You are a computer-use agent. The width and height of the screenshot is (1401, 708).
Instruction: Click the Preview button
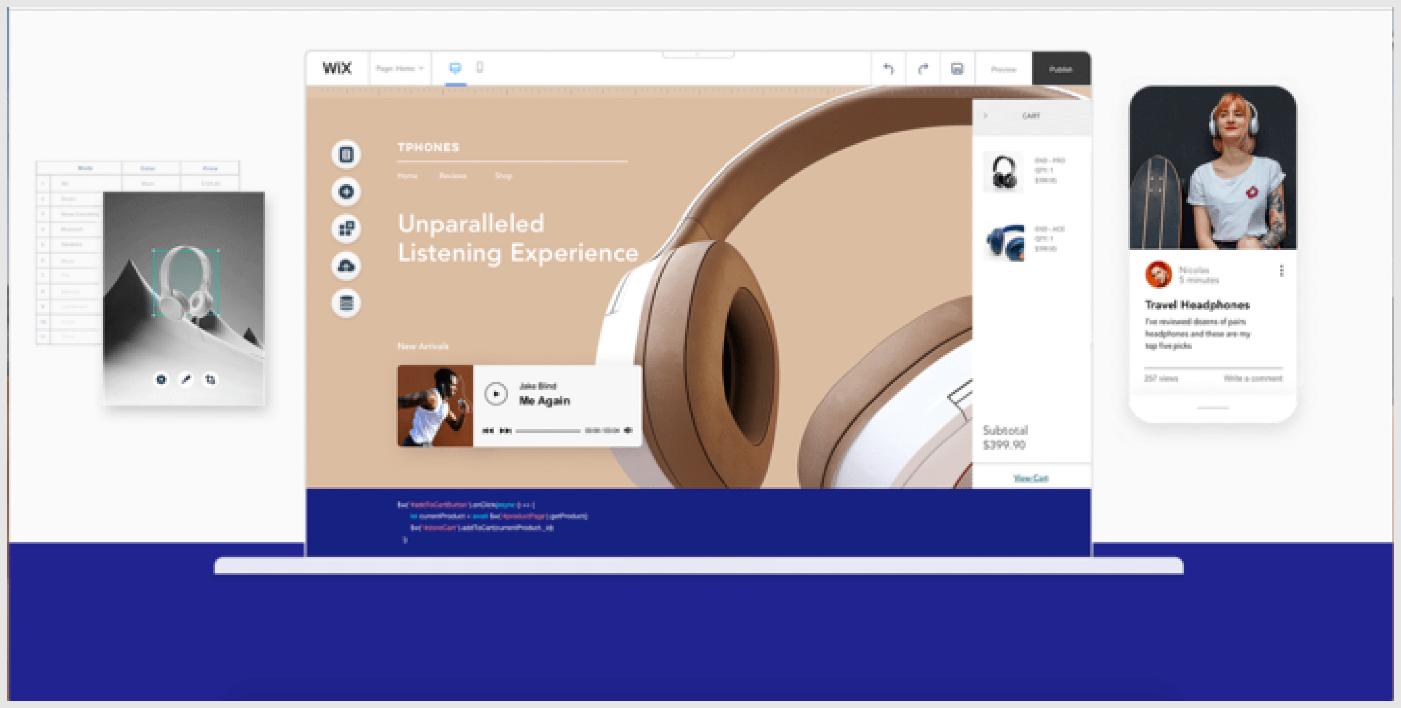click(x=1004, y=69)
